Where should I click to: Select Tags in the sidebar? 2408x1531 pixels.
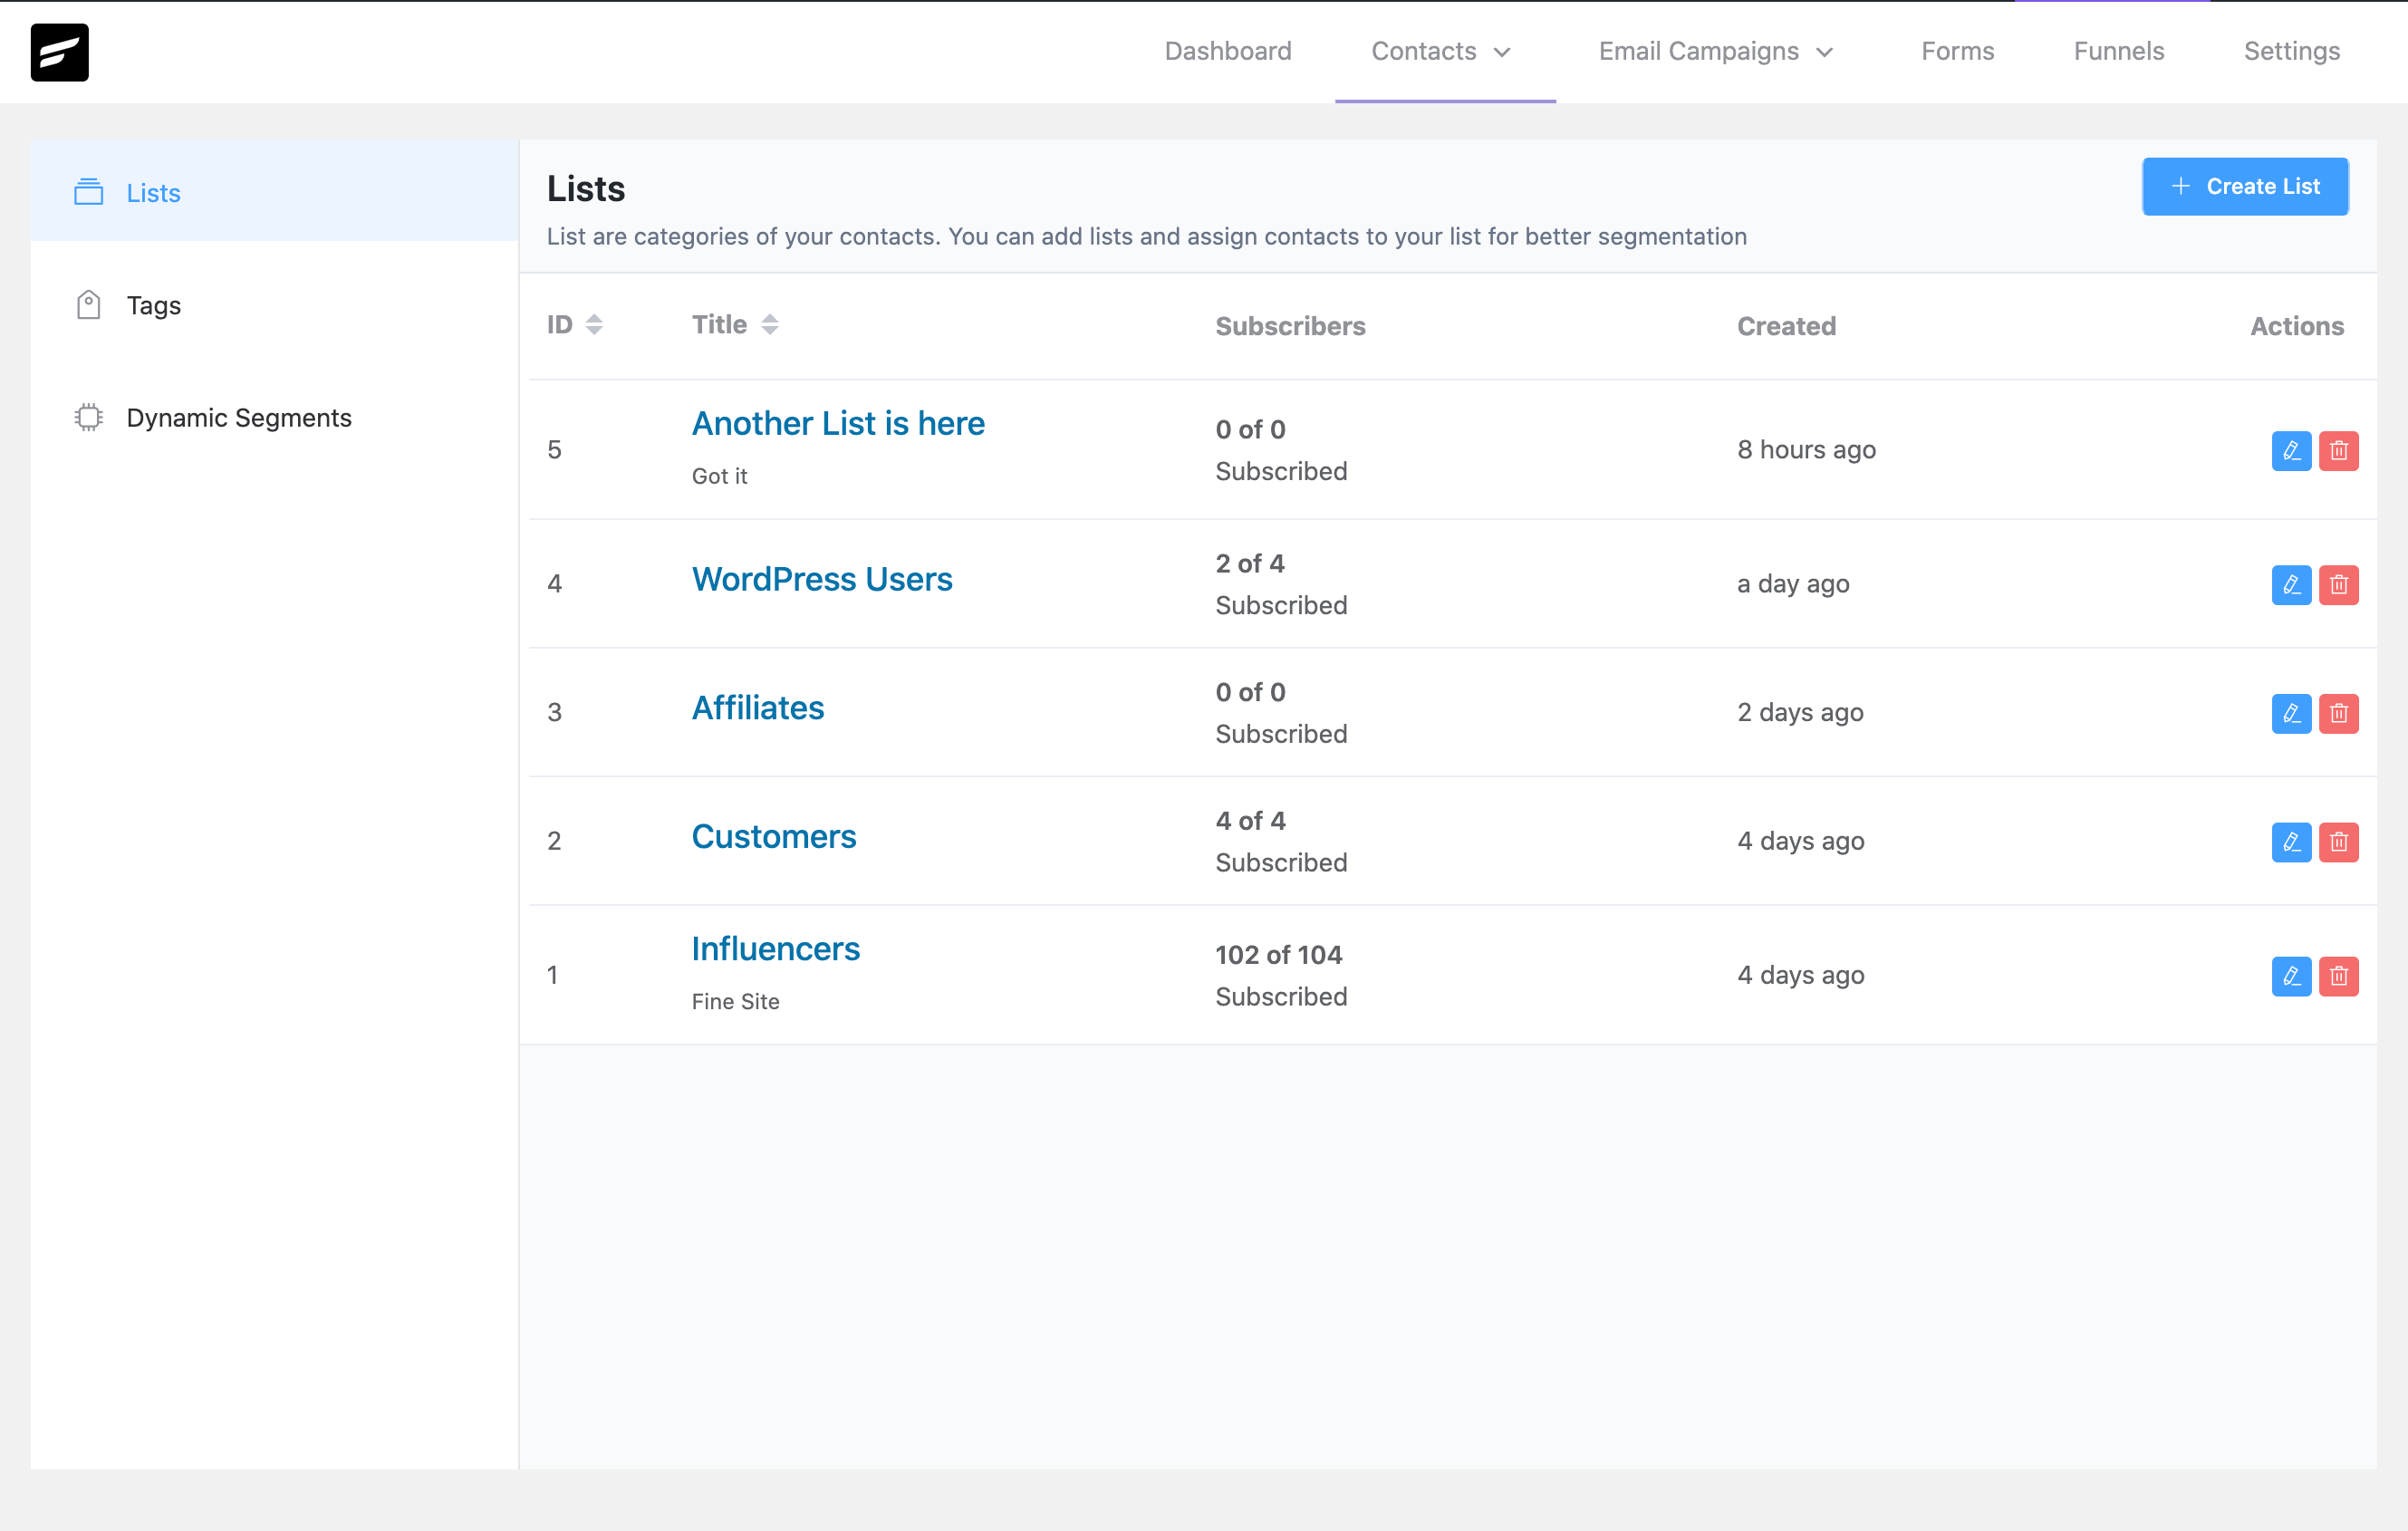274,304
